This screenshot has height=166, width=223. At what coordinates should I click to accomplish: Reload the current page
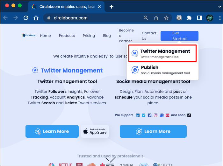click(26, 18)
